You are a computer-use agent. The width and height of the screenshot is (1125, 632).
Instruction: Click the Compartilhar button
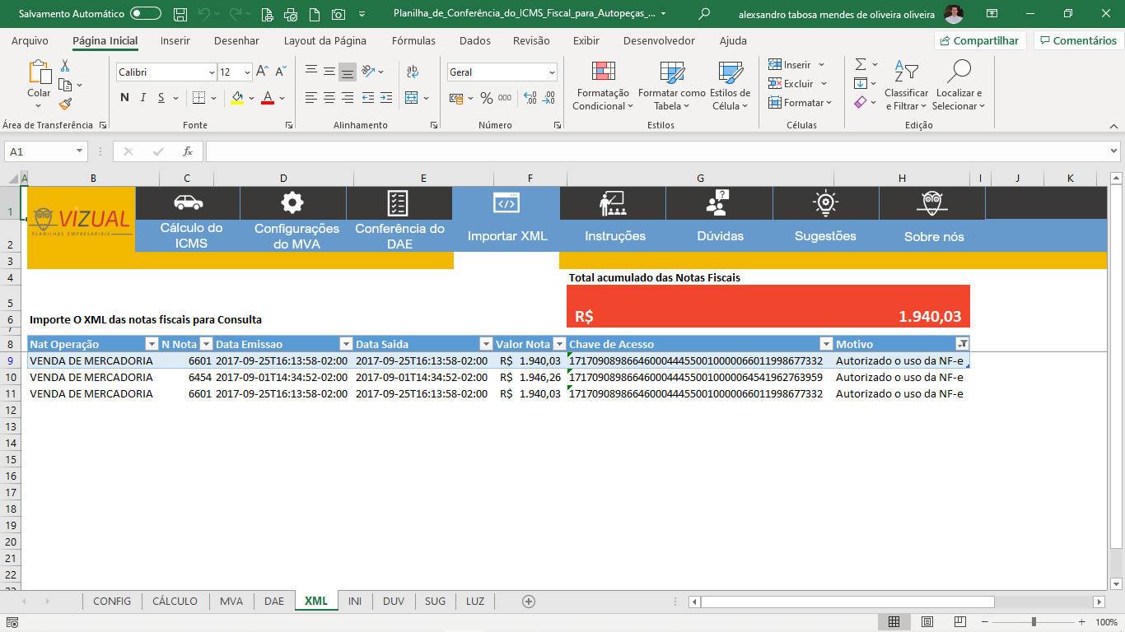tap(978, 40)
